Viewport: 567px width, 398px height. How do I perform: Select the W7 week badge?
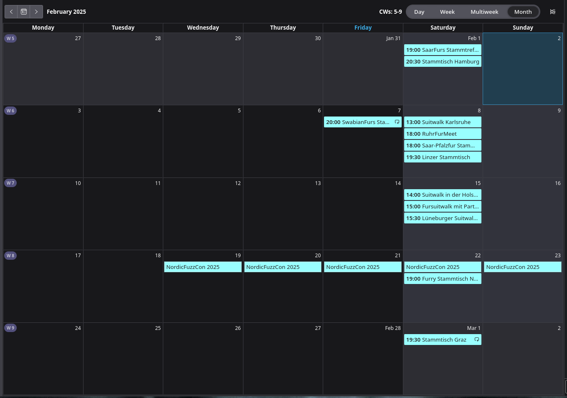click(x=10, y=183)
